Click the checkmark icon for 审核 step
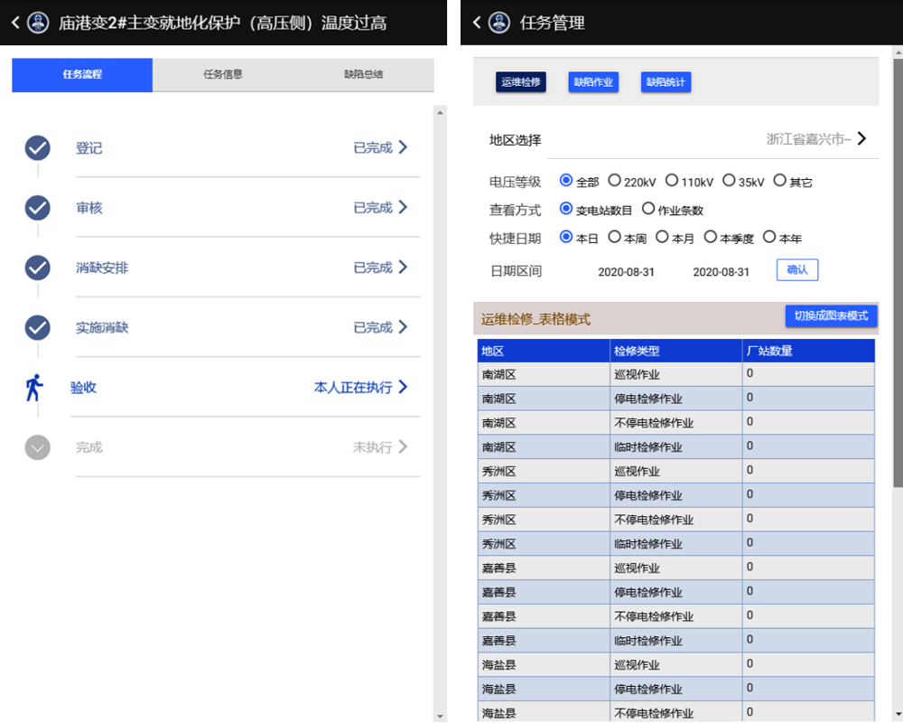Image resolution: width=903 pixels, height=723 pixels. tap(37, 208)
